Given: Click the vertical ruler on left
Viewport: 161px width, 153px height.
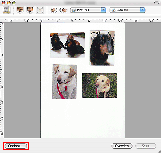Looking at the screenshot, I should point(2,80).
